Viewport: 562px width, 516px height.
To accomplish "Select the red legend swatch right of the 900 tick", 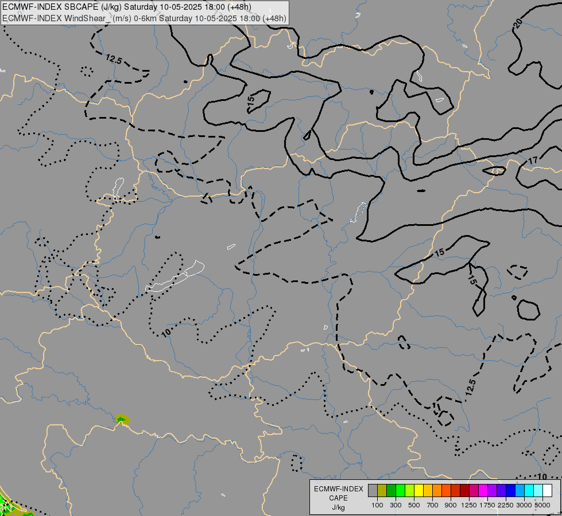I will [x=455, y=490].
